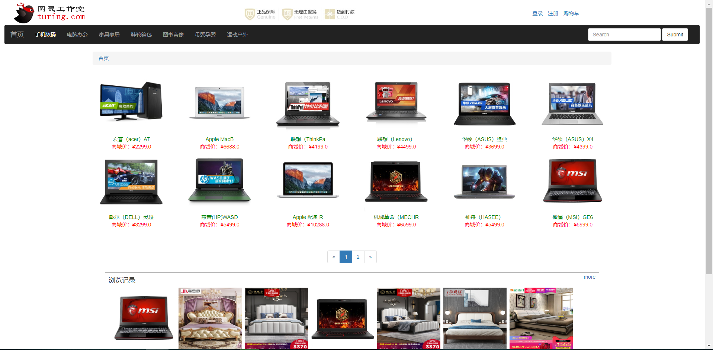
Task: Click the 华硕（ASUS）X4 product title
Action: tap(573, 139)
